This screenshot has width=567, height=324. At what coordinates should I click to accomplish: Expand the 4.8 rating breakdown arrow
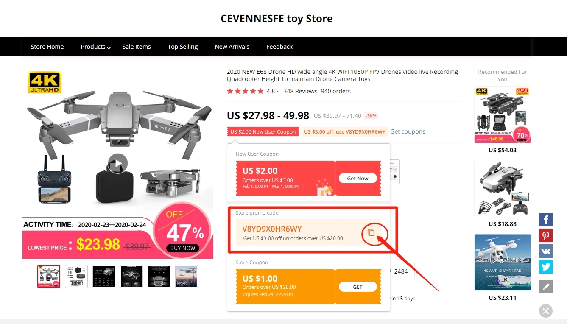[278, 92]
